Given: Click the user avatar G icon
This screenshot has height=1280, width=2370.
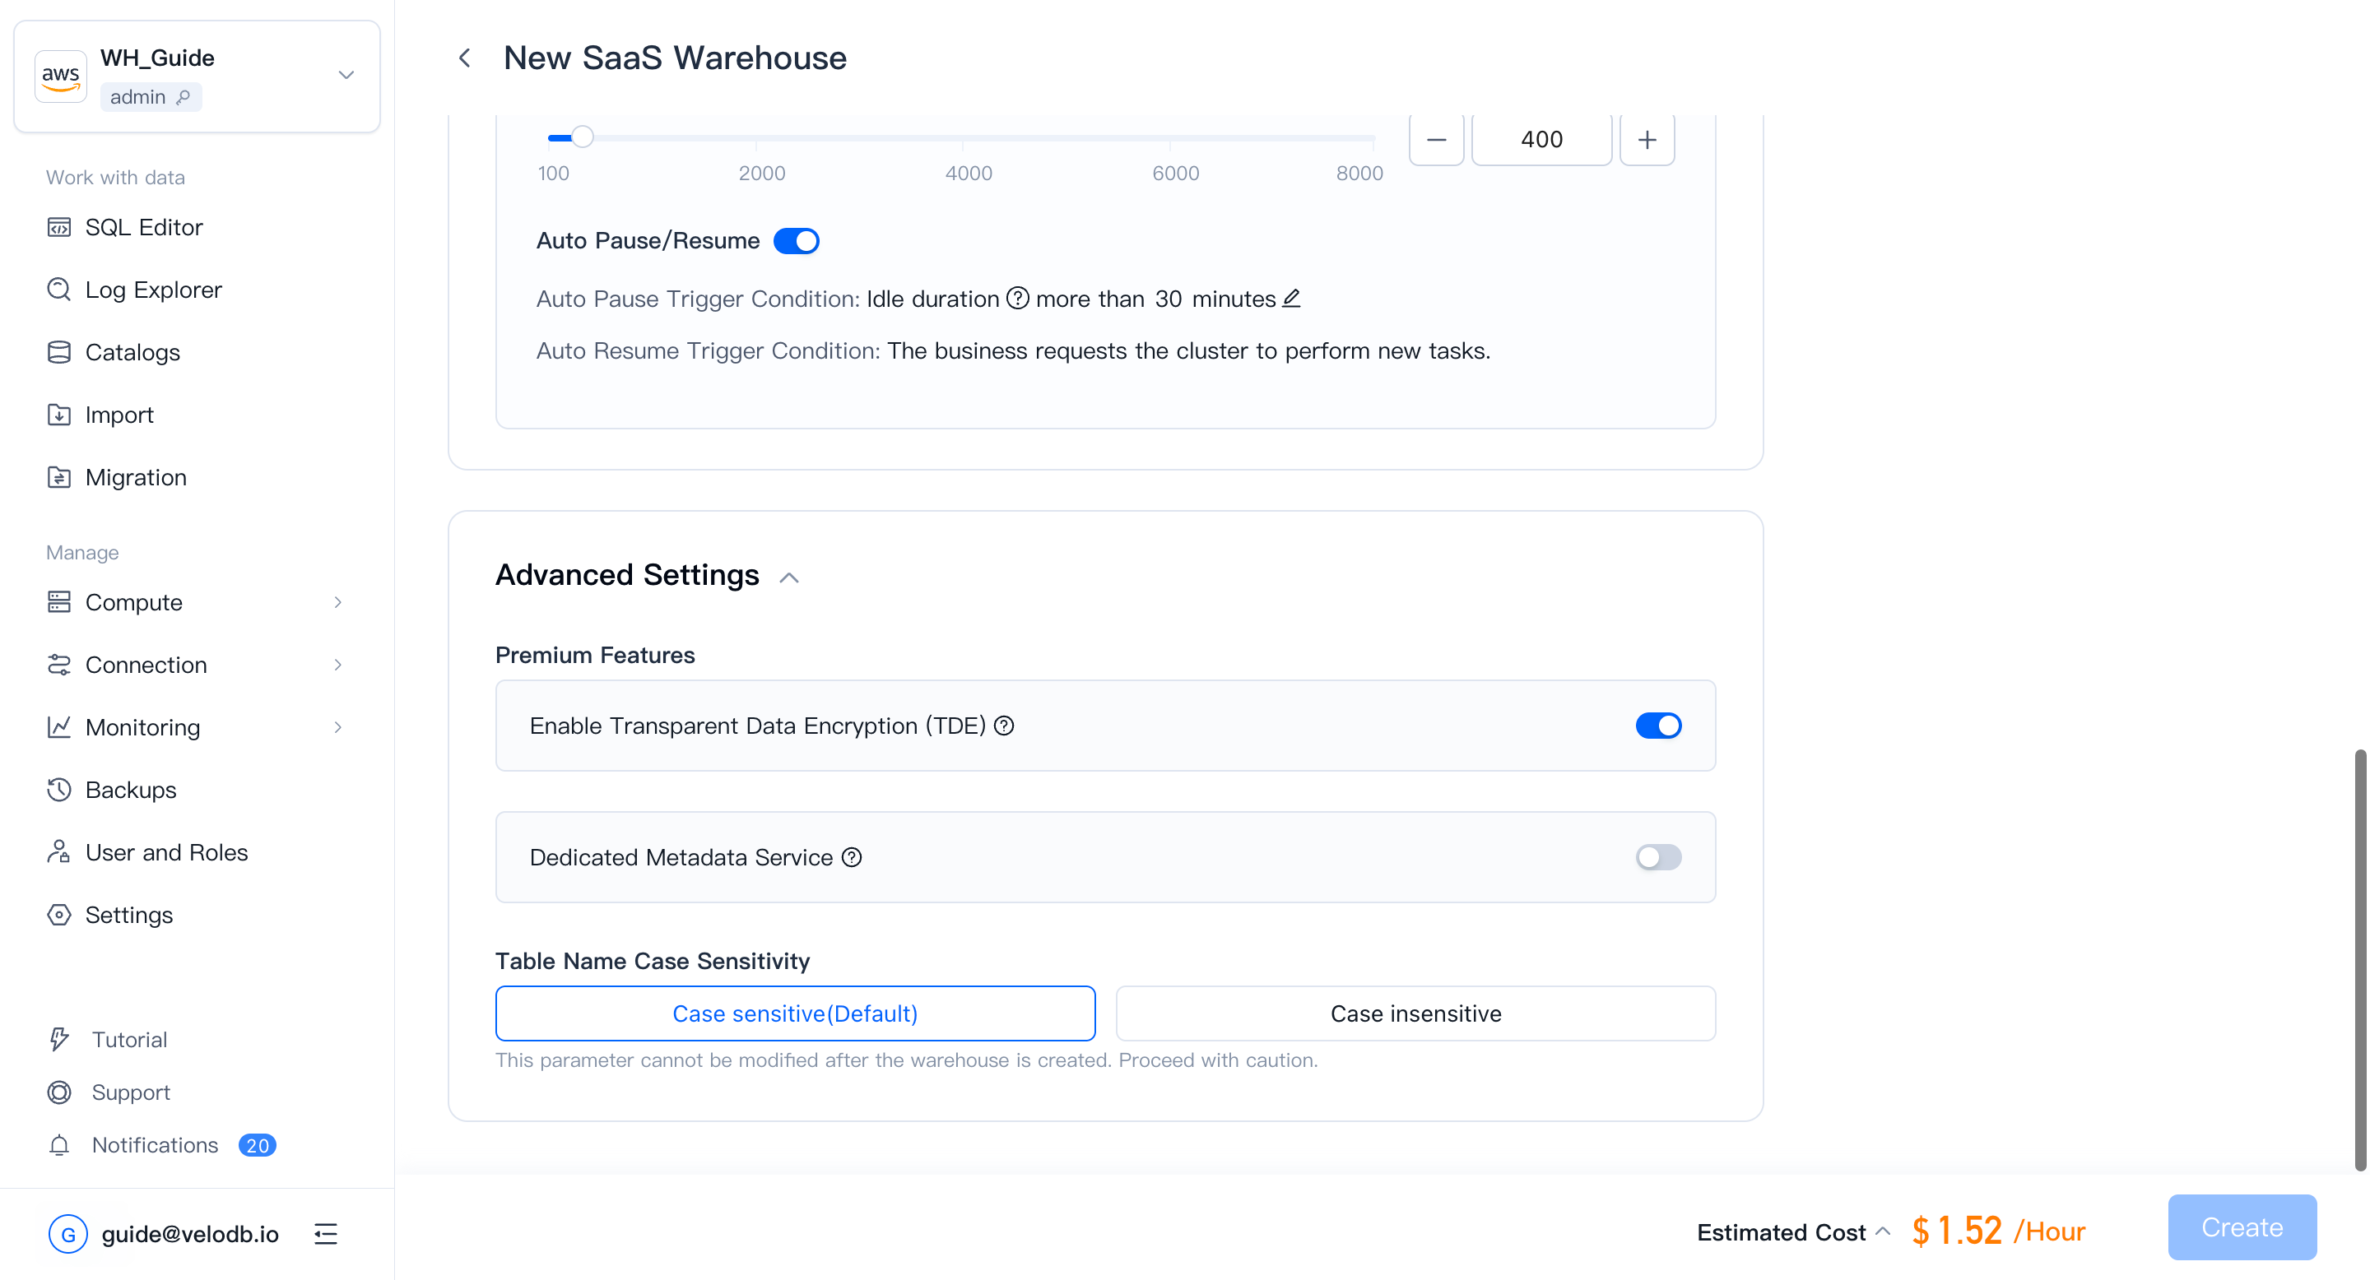Looking at the screenshot, I should (68, 1233).
